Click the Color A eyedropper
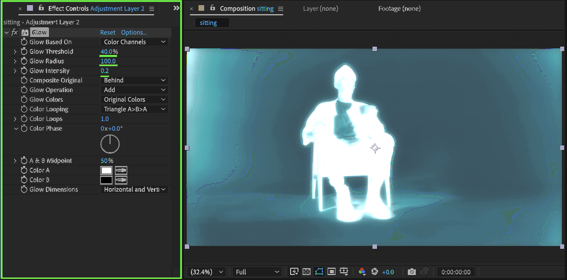Image resolution: width=567 pixels, height=280 pixels. [x=121, y=170]
